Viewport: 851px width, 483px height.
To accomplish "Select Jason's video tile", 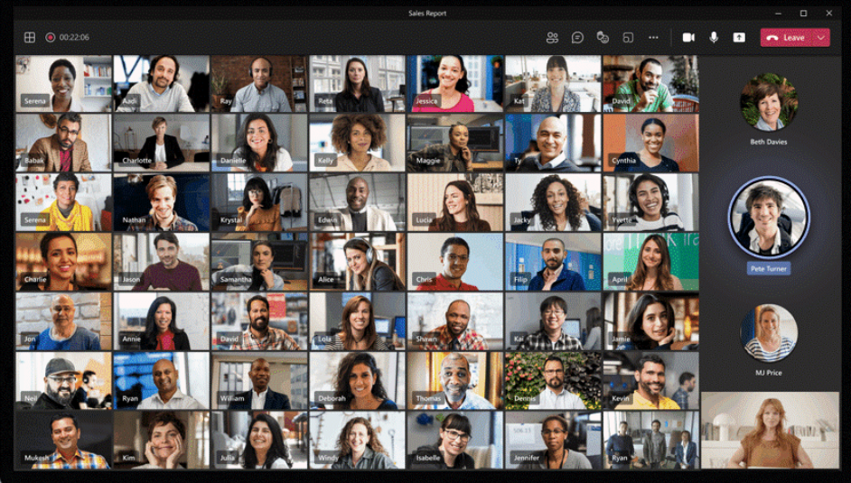I will (x=161, y=262).
